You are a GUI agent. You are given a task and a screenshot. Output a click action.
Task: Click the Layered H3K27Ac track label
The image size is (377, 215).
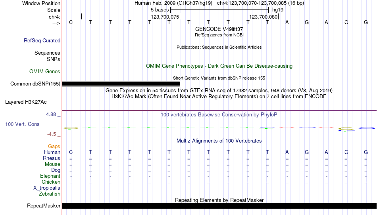tap(26, 102)
